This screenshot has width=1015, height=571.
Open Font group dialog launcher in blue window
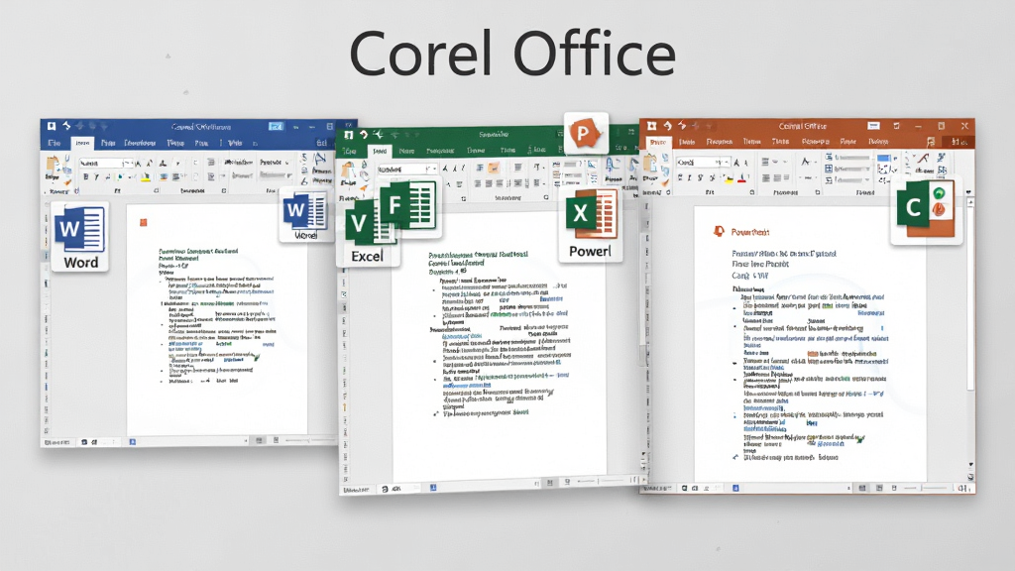click(x=156, y=191)
